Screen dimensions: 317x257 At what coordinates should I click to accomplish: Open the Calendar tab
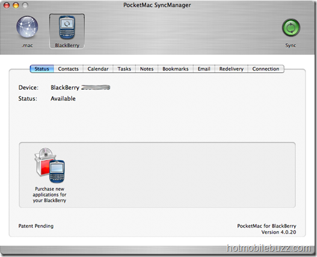(x=98, y=69)
